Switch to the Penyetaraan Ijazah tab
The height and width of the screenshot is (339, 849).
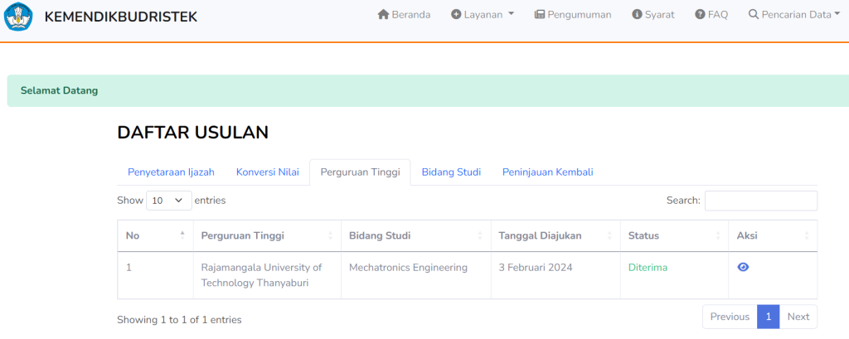tap(171, 172)
